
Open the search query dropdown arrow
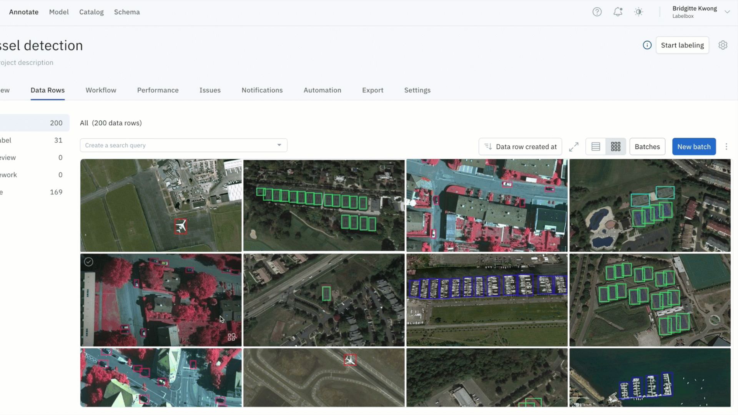tap(279, 145)
